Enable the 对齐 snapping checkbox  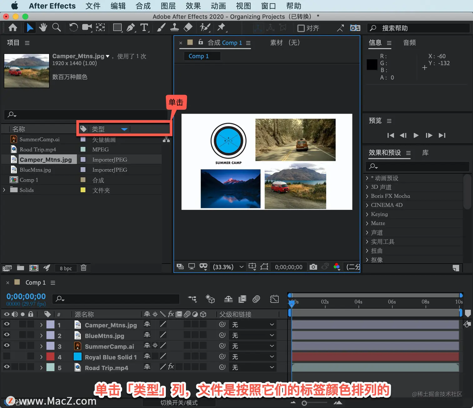click(301, 28)
